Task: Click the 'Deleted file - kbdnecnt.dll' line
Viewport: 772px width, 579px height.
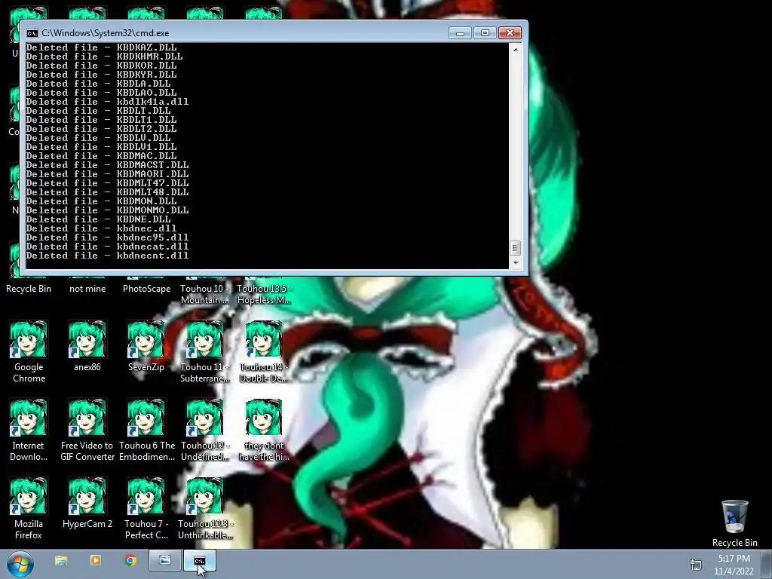Action: 107,256
